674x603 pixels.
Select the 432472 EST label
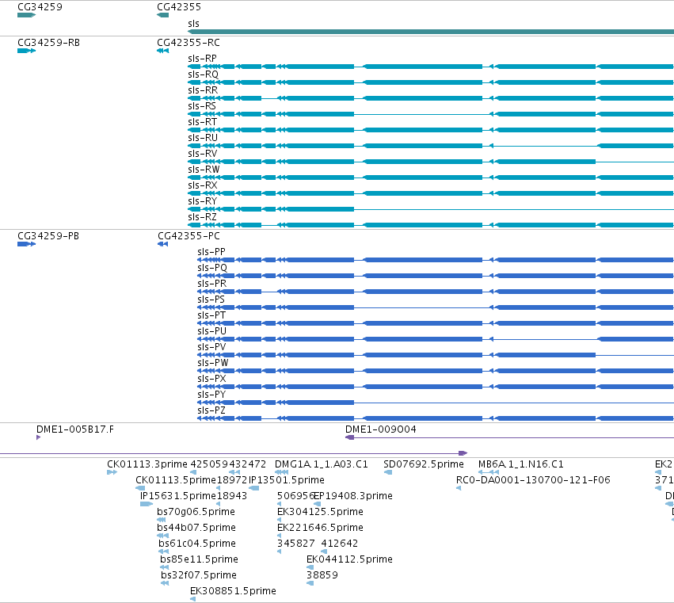(248, 464)
